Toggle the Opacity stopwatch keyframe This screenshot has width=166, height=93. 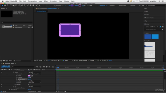(x=17, y=78)
